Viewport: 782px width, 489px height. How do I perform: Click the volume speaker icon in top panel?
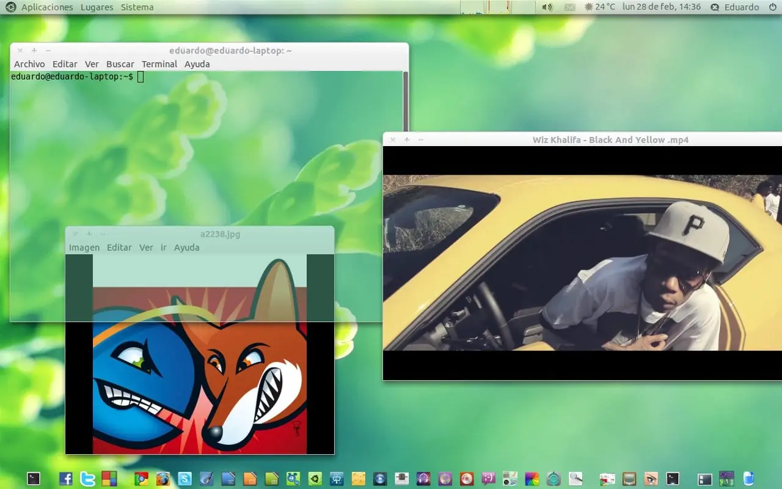(x=547, y=7)
